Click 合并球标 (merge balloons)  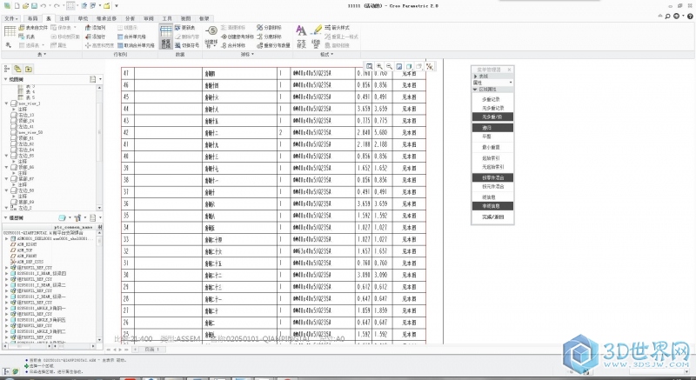click(x=233, y=45)
